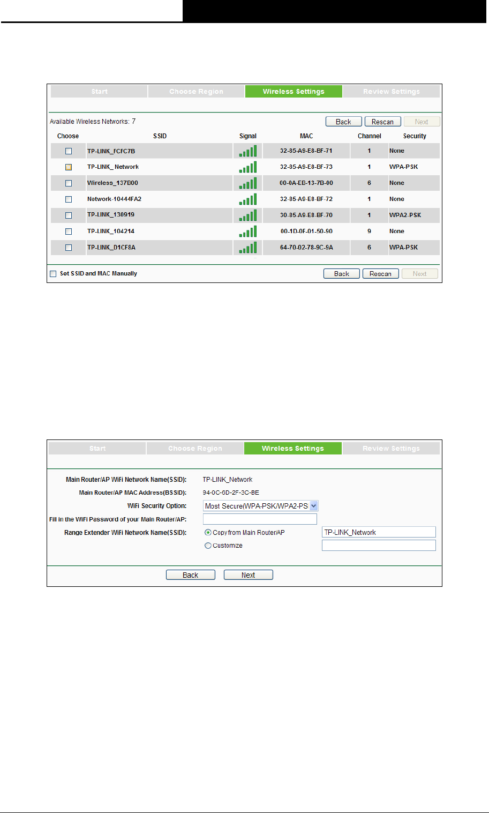Enable Set SSID and MAC Manually

tap(53, 274)
